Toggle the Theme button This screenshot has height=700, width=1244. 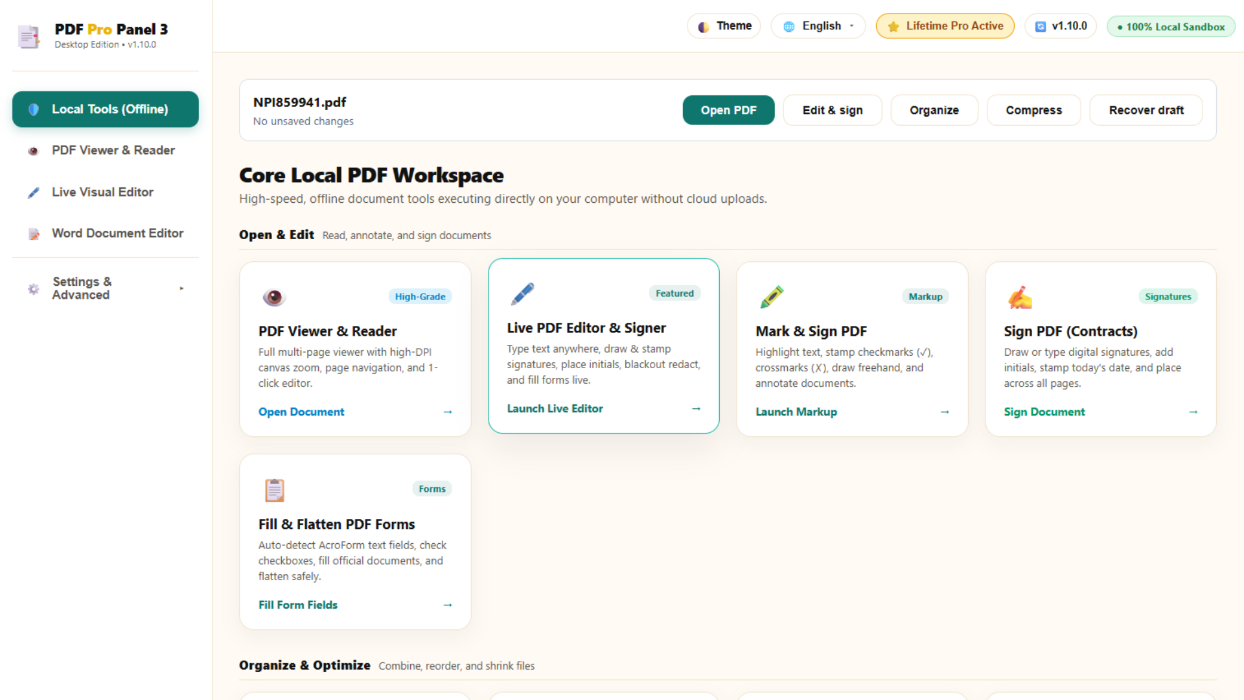724,26
